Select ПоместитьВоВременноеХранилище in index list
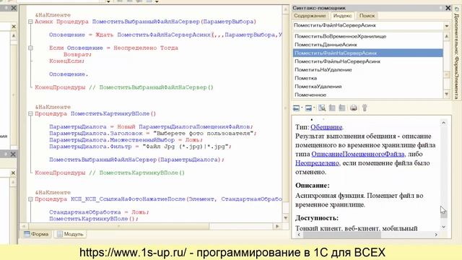 (367, 36)
